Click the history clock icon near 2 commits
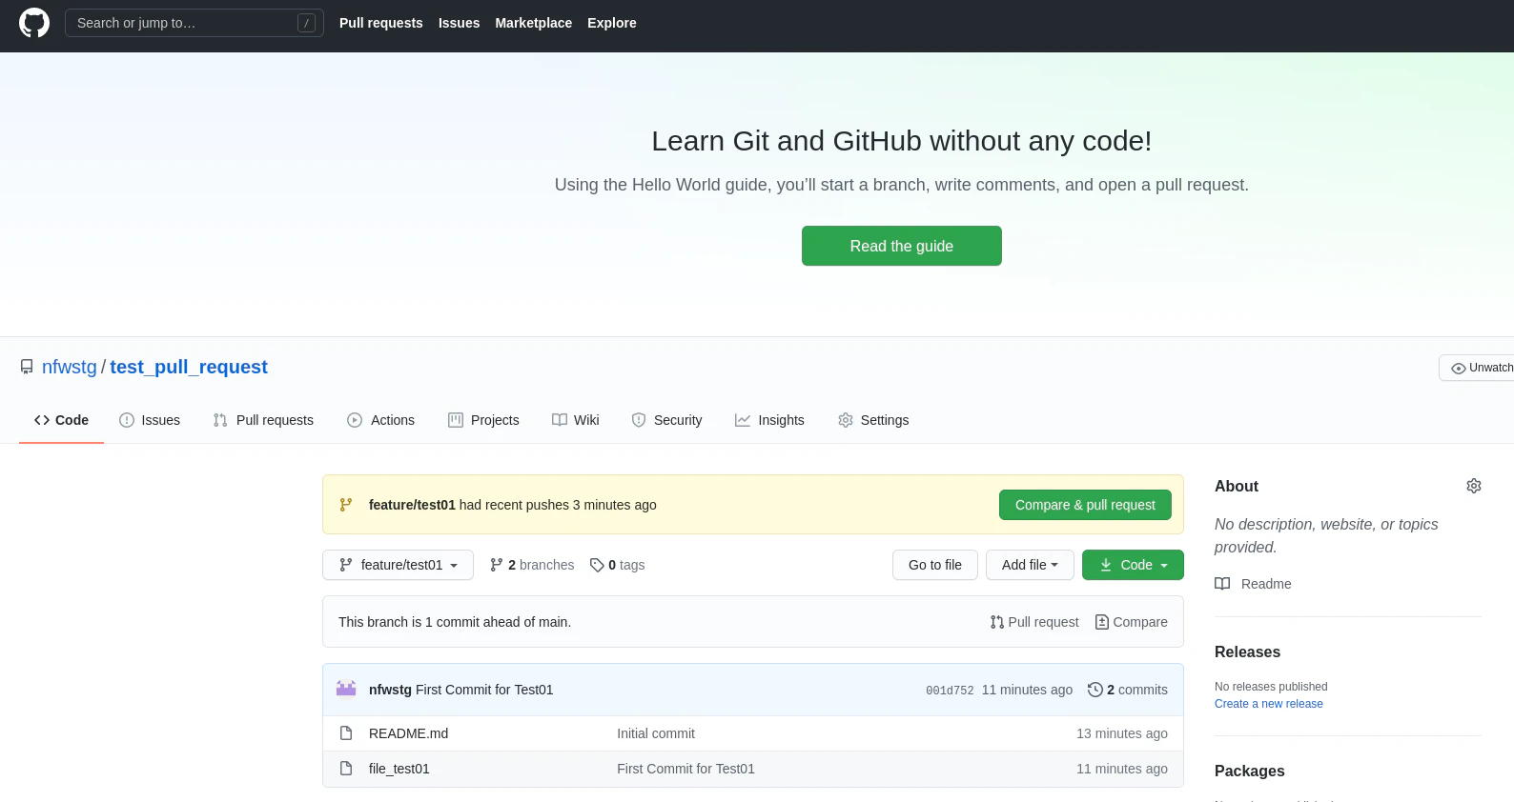1514x802 pixels. point(1095,690)
